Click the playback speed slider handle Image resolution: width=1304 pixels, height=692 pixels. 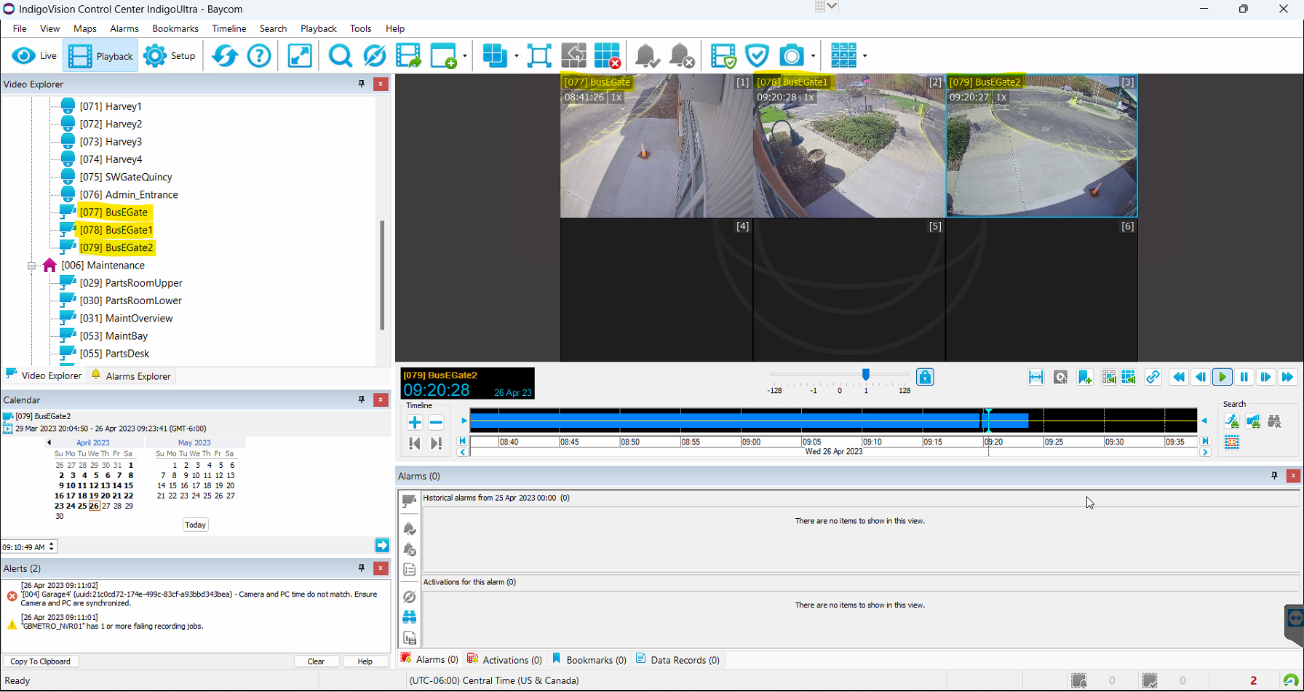(x=866, y=374)
